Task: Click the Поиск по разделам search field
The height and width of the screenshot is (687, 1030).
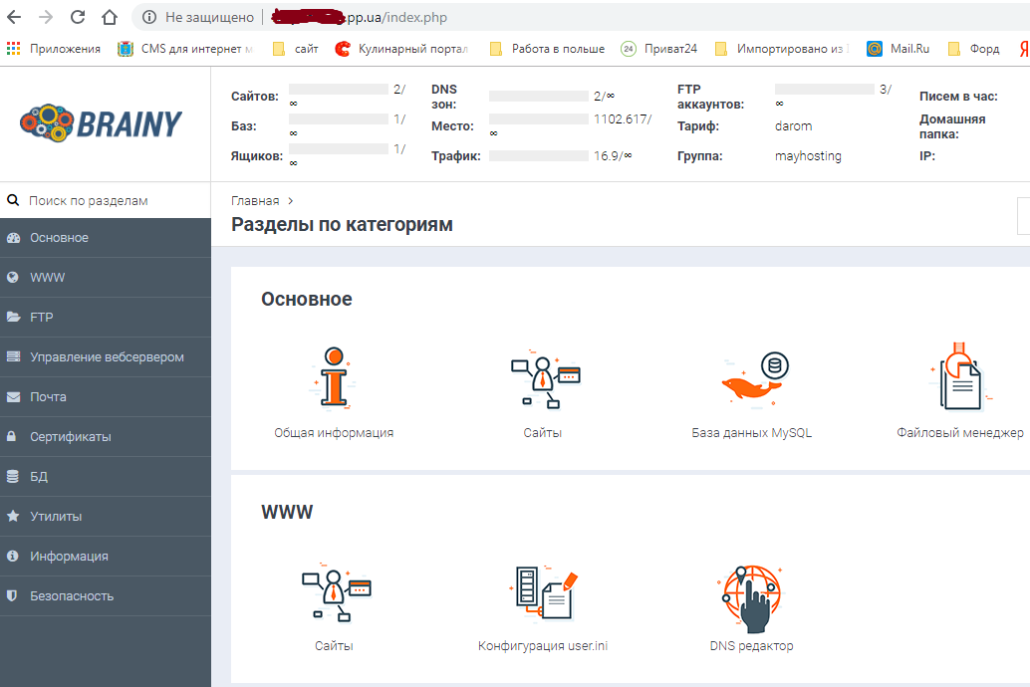Action: tap(110, 200)
